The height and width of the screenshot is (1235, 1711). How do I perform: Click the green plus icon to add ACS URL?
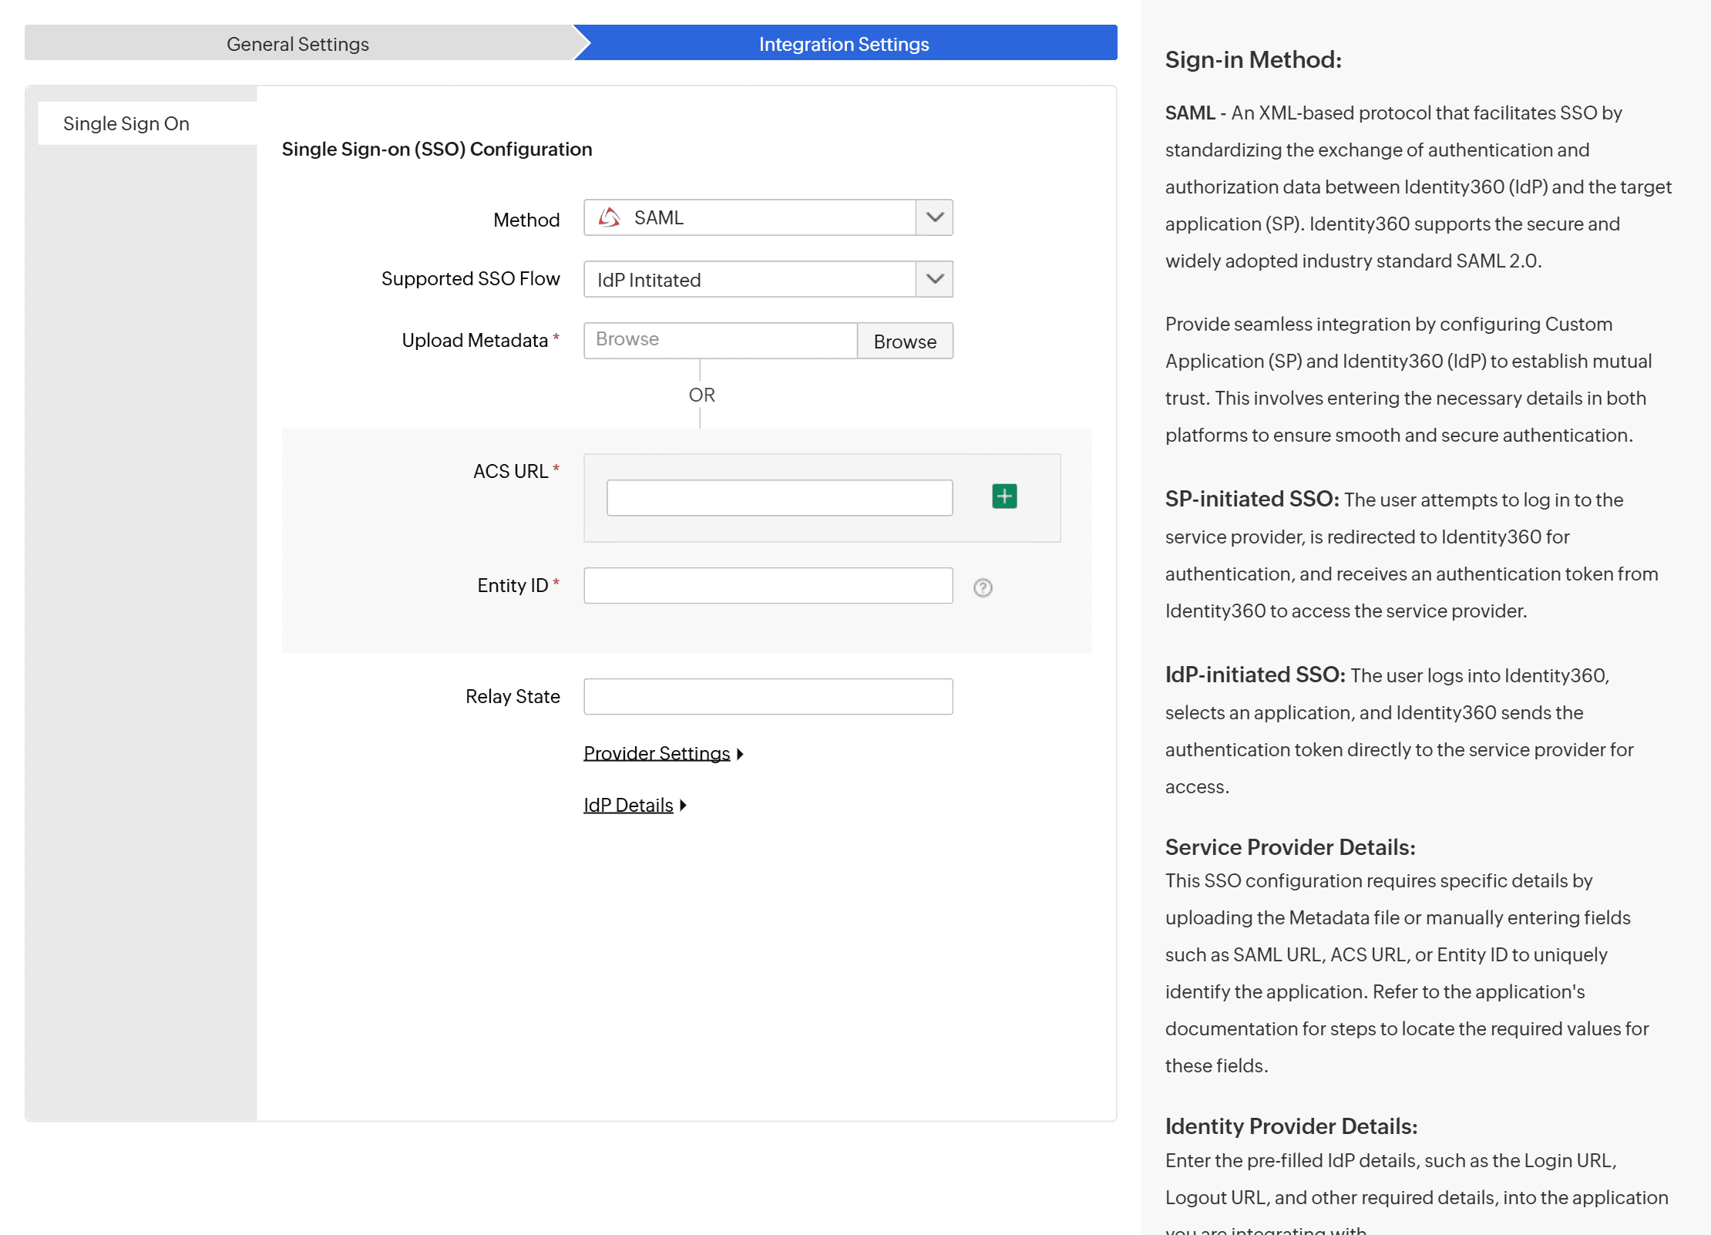click(1003, 496)
